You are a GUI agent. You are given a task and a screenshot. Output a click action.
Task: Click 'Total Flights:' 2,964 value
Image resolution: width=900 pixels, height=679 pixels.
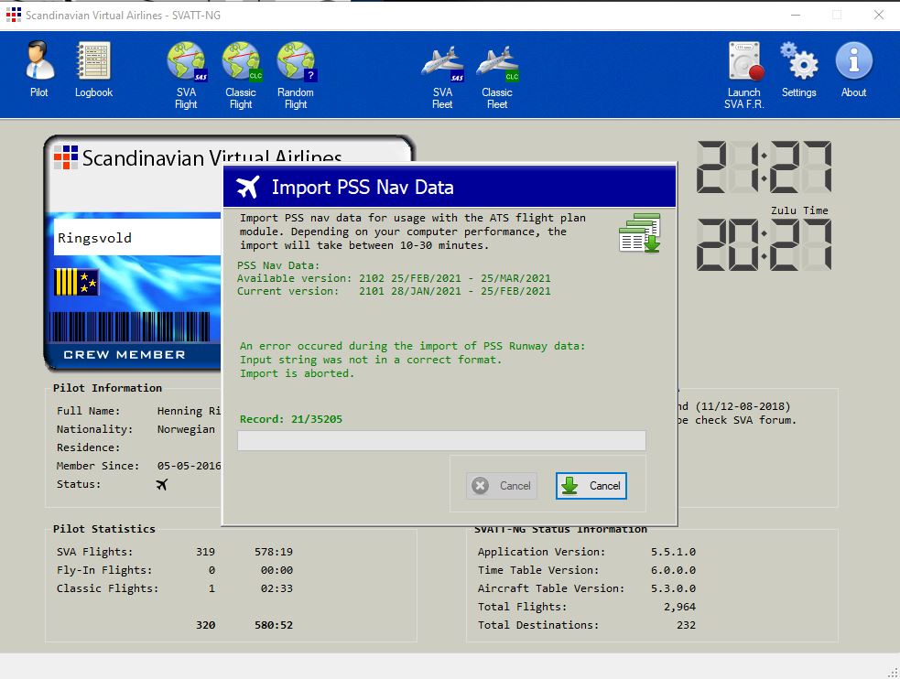(x=679, y=607)
